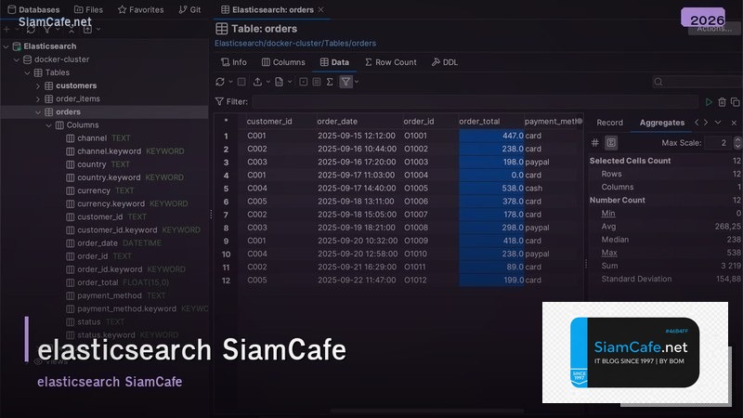Screen dimensions: 743x418
Task: Switch to the Databases sidebar tab
Action: point(33,9)
